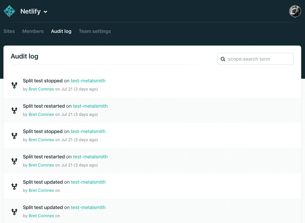Screen dimensions: 305x223
Task: Click split icon of first 'Split test restarted' entry
Action: [14, 110]
